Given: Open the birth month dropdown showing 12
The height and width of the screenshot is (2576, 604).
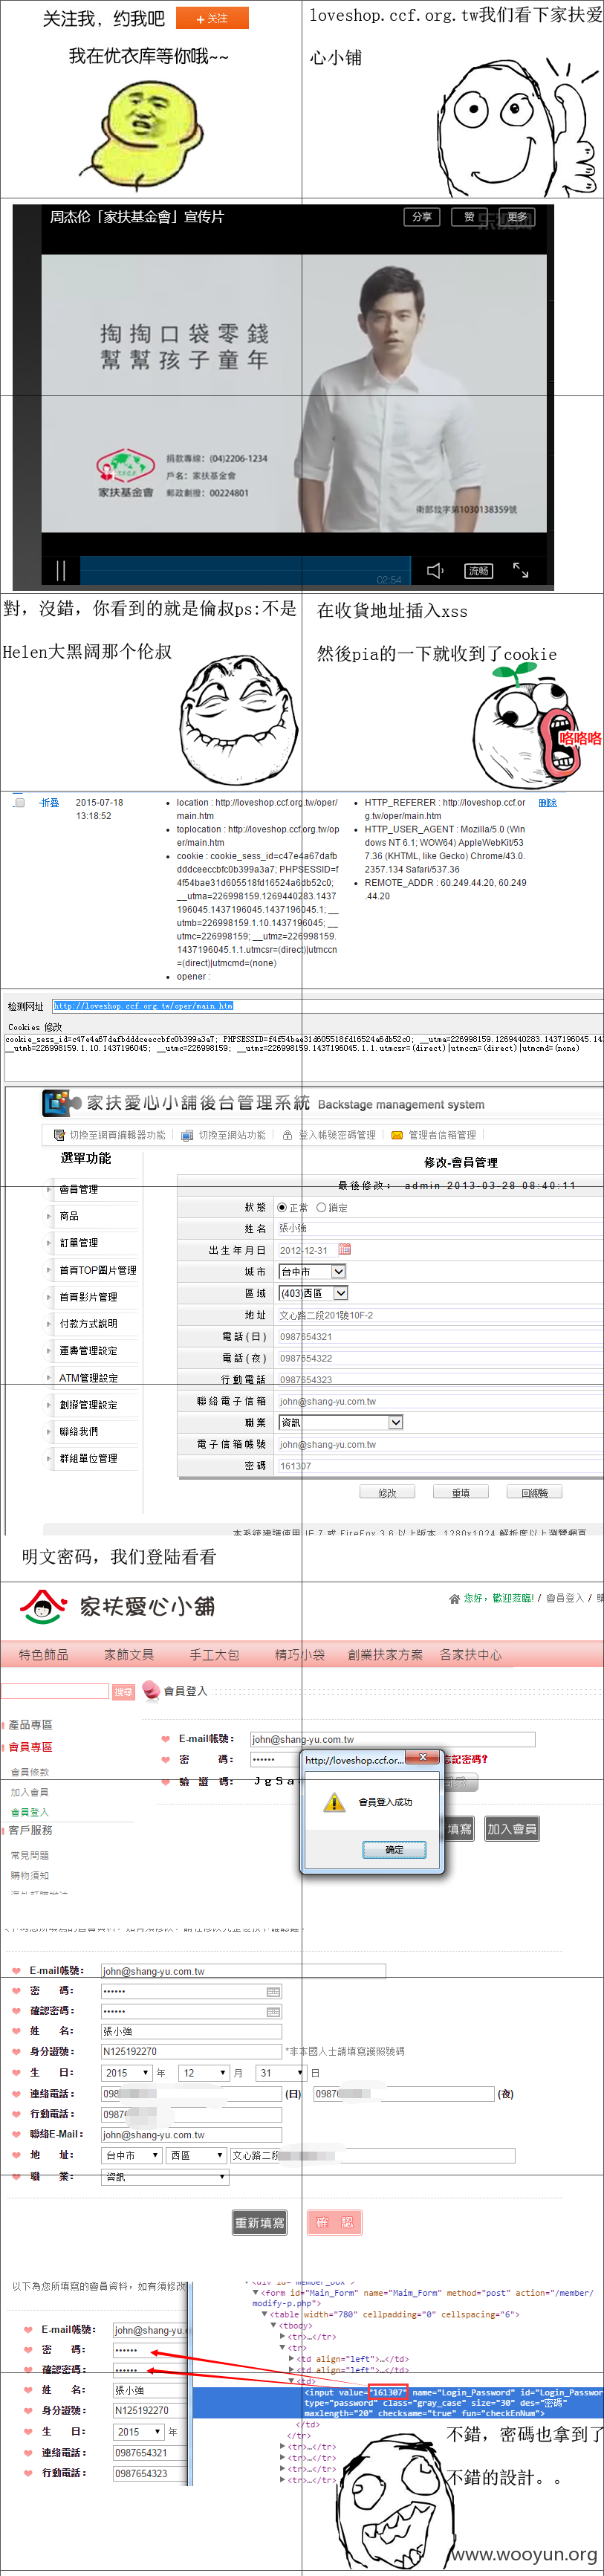Looking at the screenshot, I should (x=204, y=2073).
